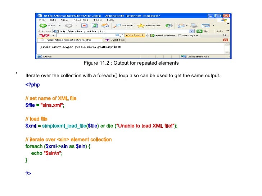
Task: Click the page scrollbar up arrow
Action: coord(227,44)
